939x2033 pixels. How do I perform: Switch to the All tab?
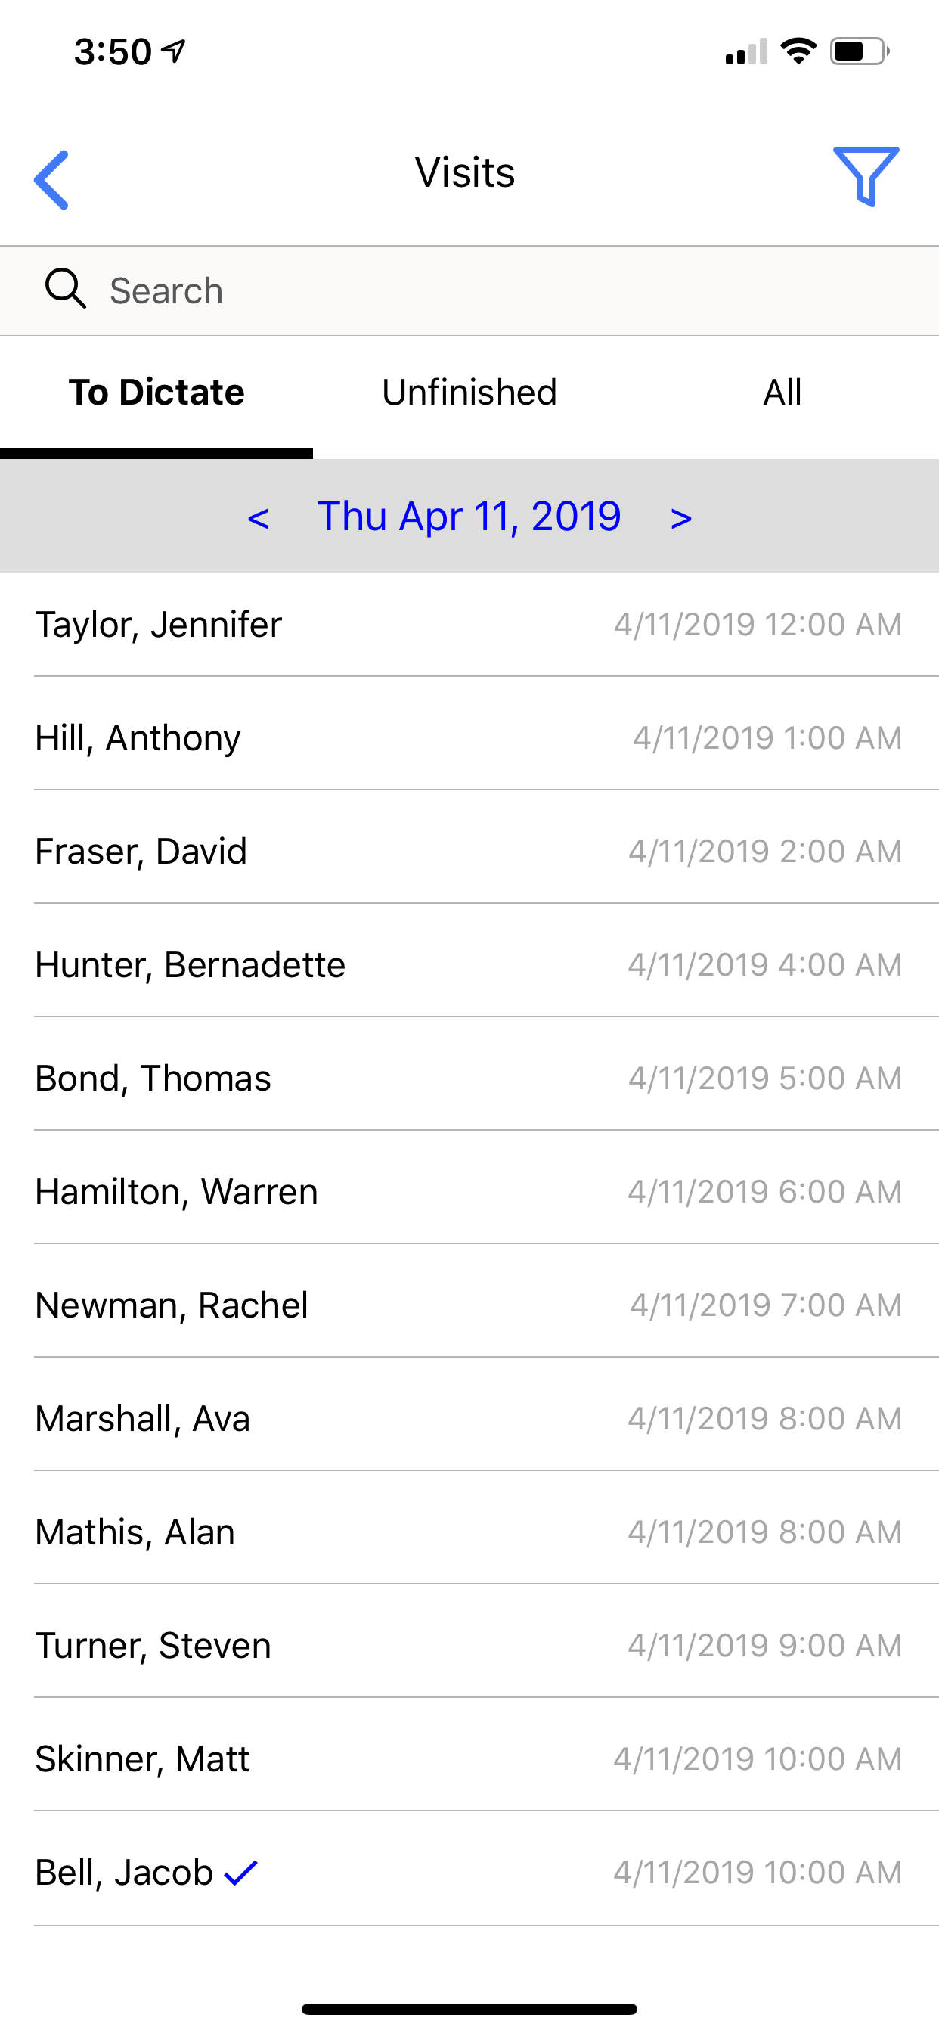[x=782, y=393]
